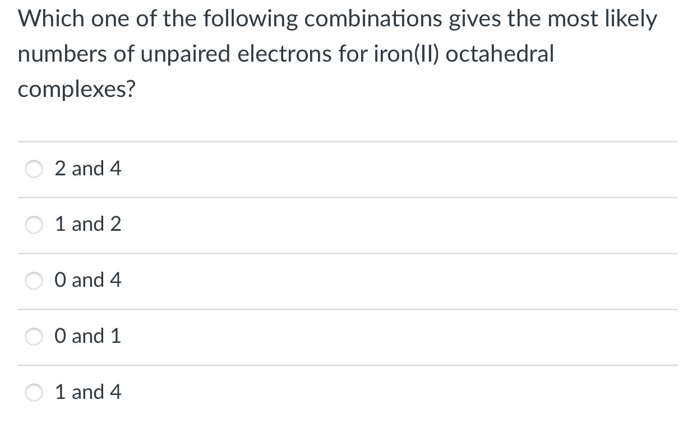The image size is (692, 428).
Task: Click the '1 and 4' answer label text
Action: click(87, 393)
